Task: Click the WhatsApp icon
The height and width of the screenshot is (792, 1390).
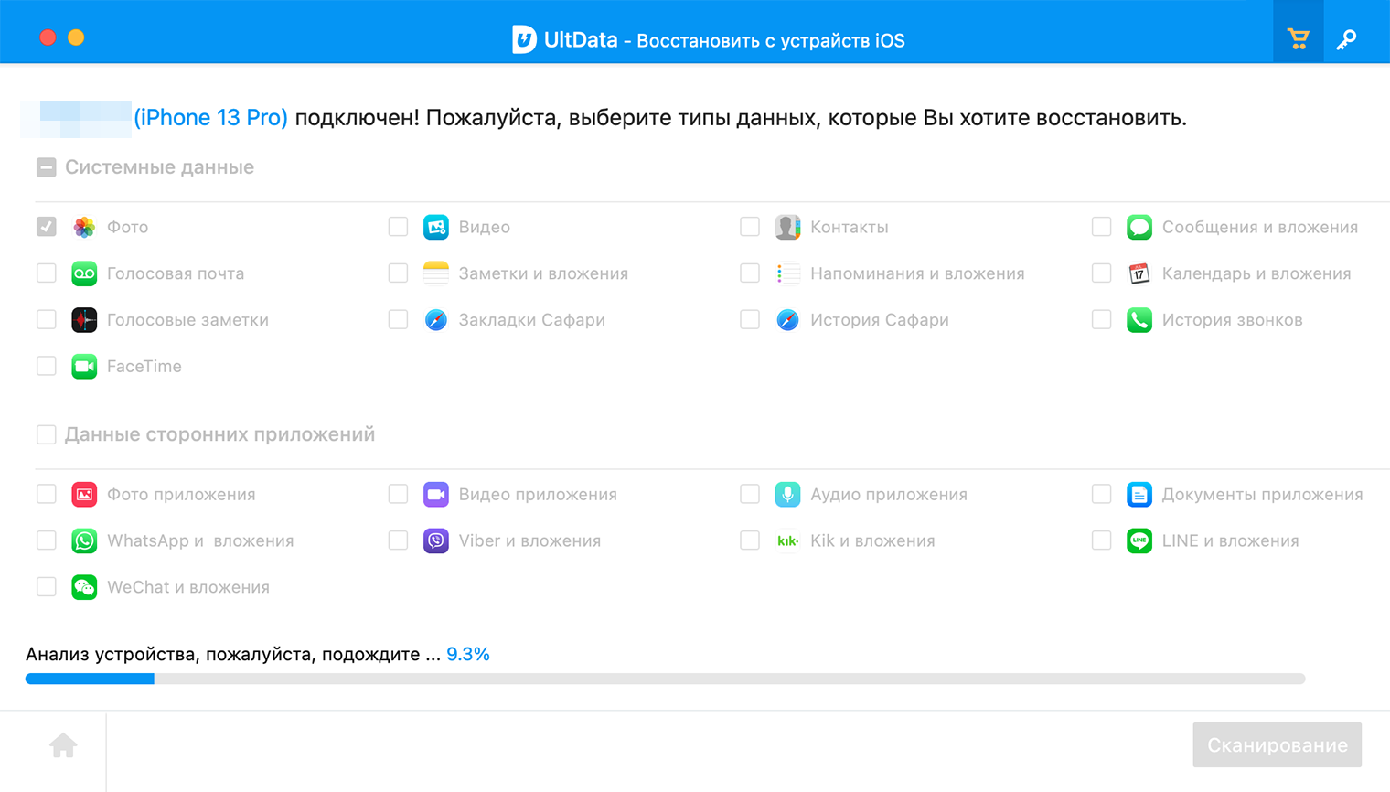Action: click(84, 541)
